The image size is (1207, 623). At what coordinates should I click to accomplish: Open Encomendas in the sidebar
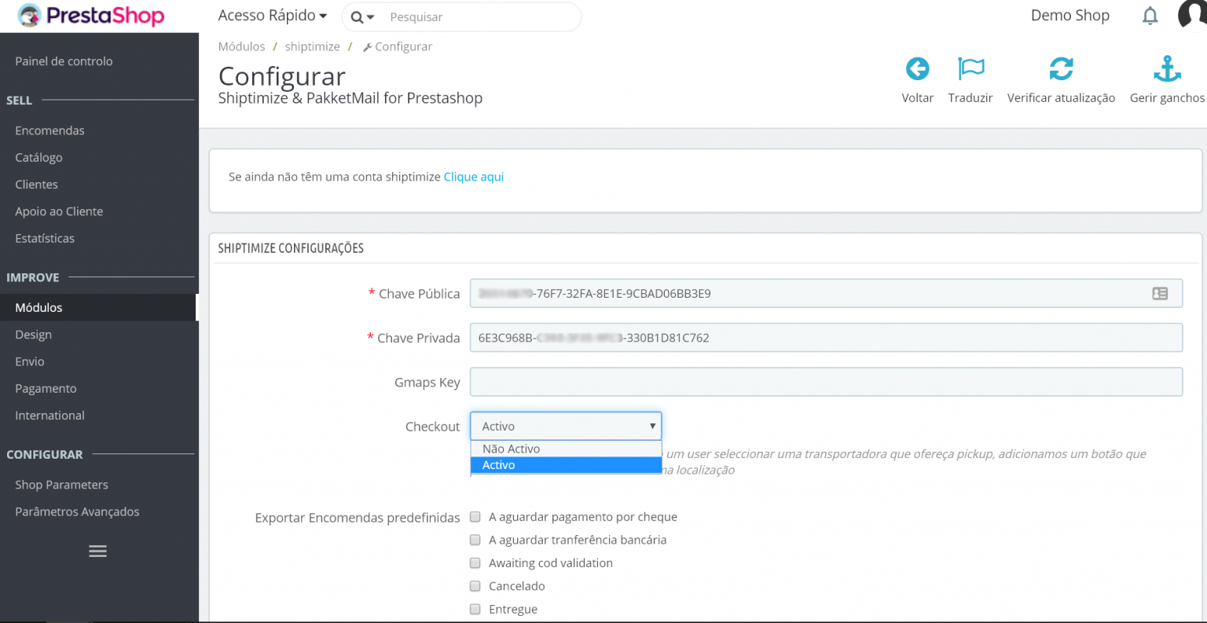click(x=50, y=130)
